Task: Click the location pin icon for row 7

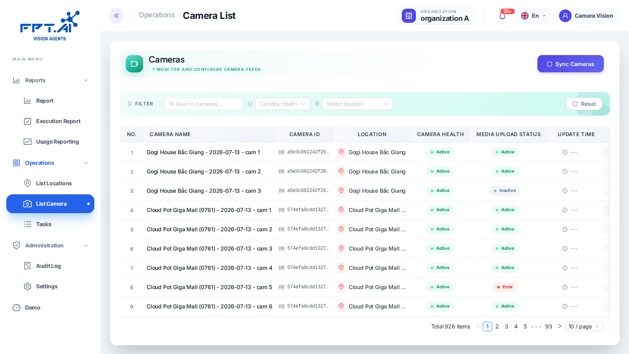Action: coord(341,268)
